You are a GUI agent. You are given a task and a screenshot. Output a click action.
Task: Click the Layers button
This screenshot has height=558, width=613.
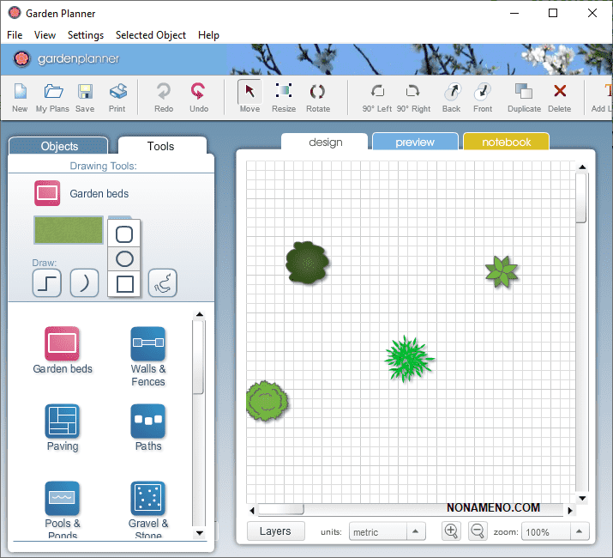click(x=275, y=531)
